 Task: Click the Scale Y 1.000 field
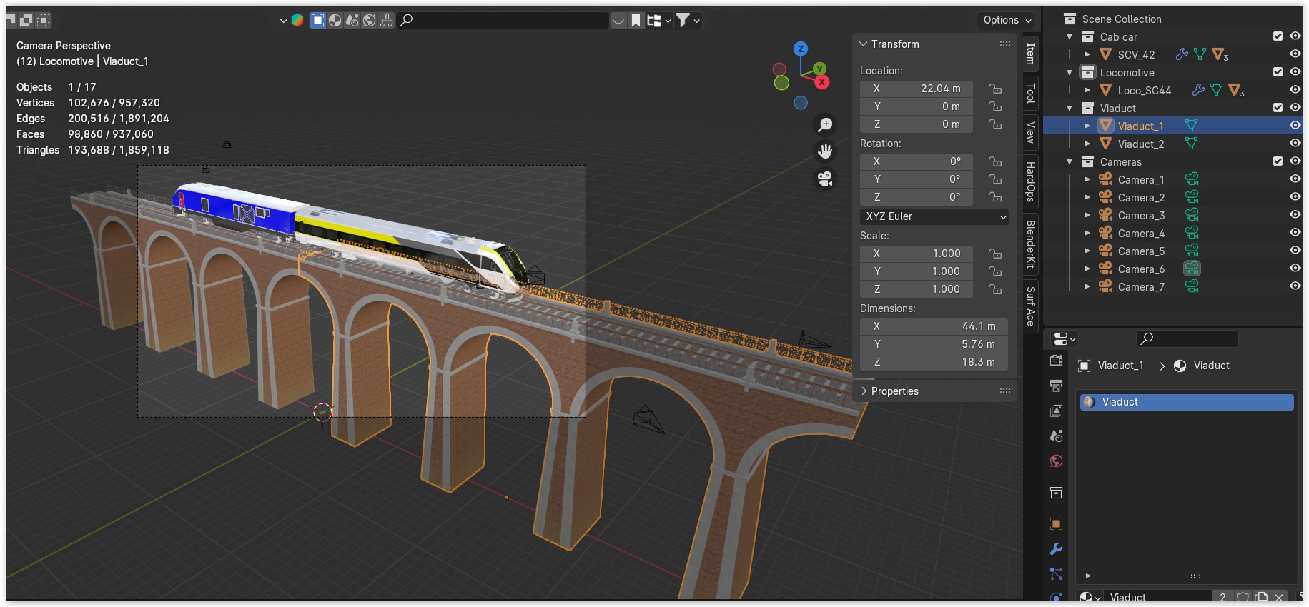[x=916, y=271]
